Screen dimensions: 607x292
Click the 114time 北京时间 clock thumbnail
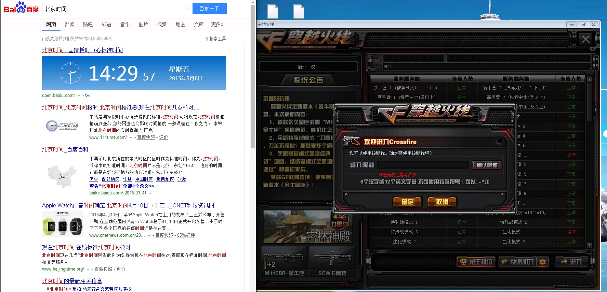tap(62, 126)
